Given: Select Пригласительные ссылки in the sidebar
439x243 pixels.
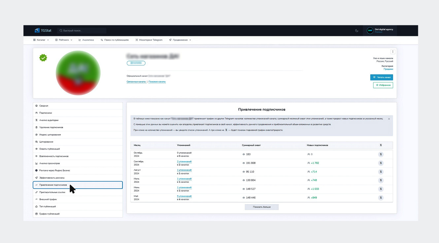Looking at the screenshot, I should (x=52, y=192).
